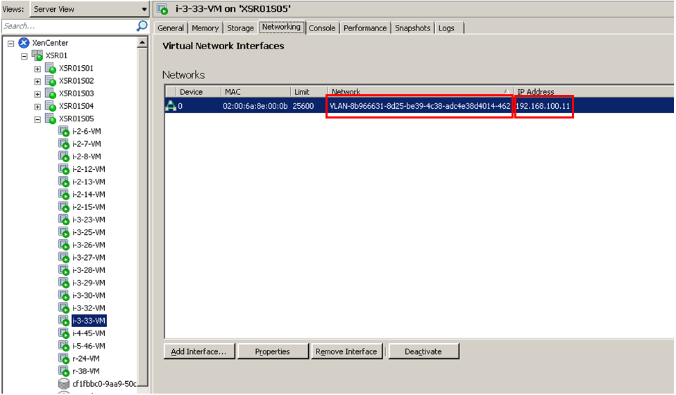
Task: Collapse the XSR01 pool node
Action: click(x=24, y=56)
